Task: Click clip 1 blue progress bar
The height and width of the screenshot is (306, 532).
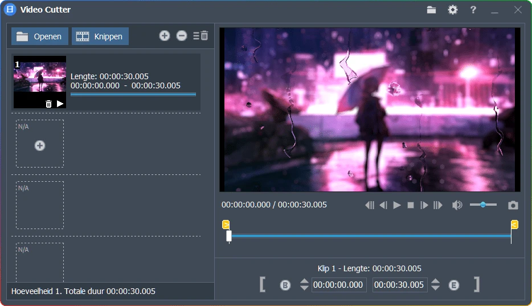Action: [x=133, y=95]
